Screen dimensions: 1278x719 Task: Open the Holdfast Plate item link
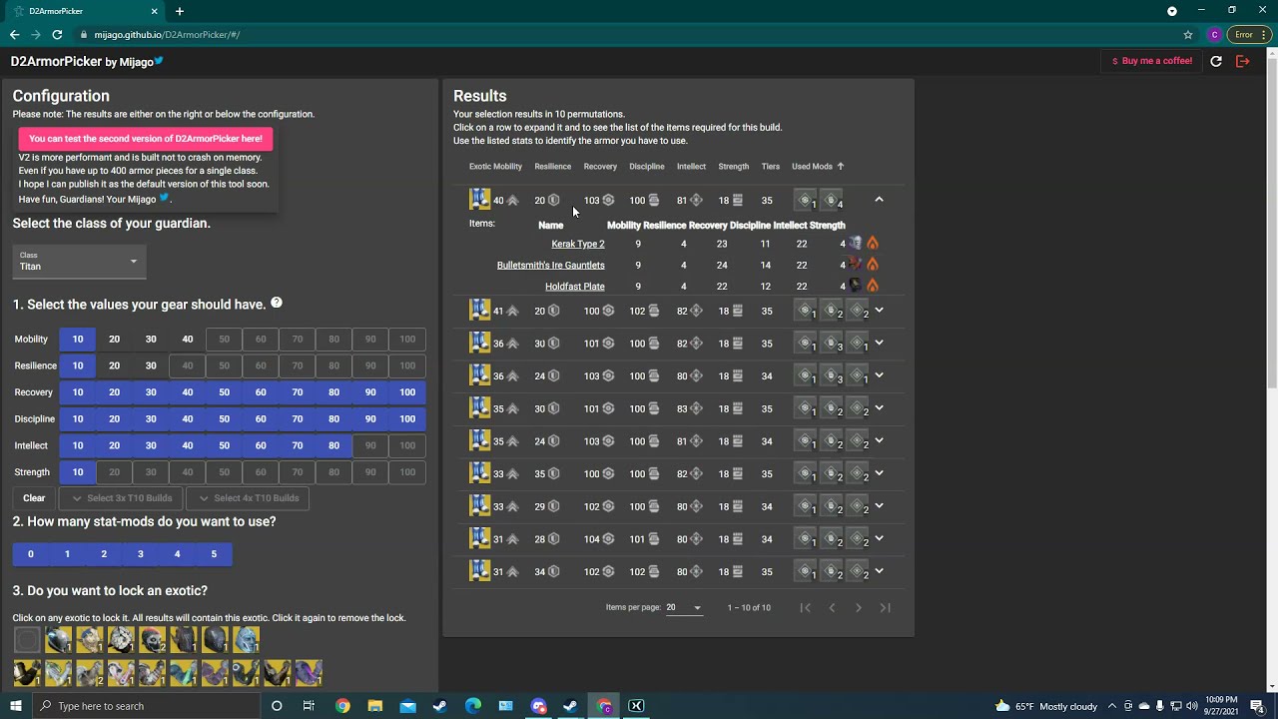point(575,287)
